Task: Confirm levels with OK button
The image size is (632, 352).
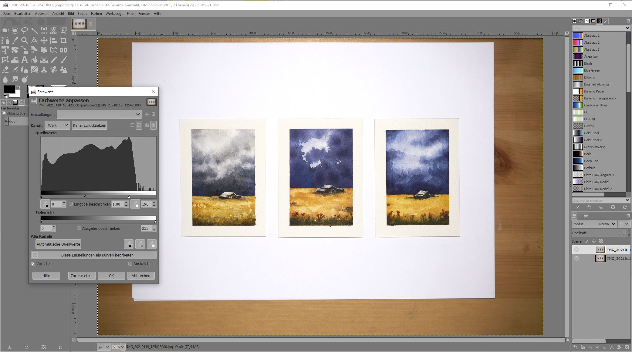Action: coord(111,276)
